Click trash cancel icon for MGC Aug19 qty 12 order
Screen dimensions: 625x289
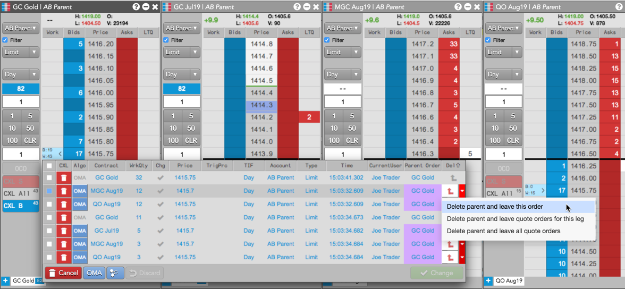pos(64,191)
